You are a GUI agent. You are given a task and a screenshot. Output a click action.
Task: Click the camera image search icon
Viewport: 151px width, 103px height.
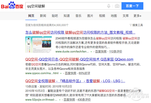[x=117, y=6]
